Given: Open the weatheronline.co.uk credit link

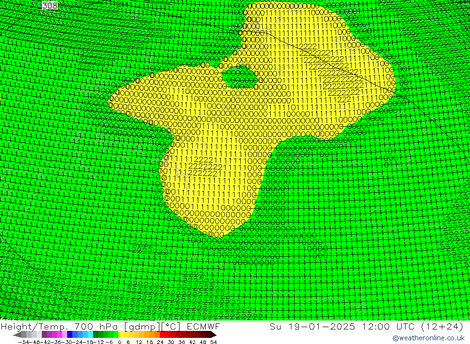Looking at the screenshot, I should point(429,338).
